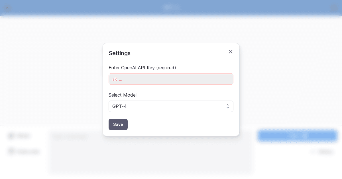Click the up-down chevron in the model selector
Screen dimensions: 342x179
tap(228, 106)
